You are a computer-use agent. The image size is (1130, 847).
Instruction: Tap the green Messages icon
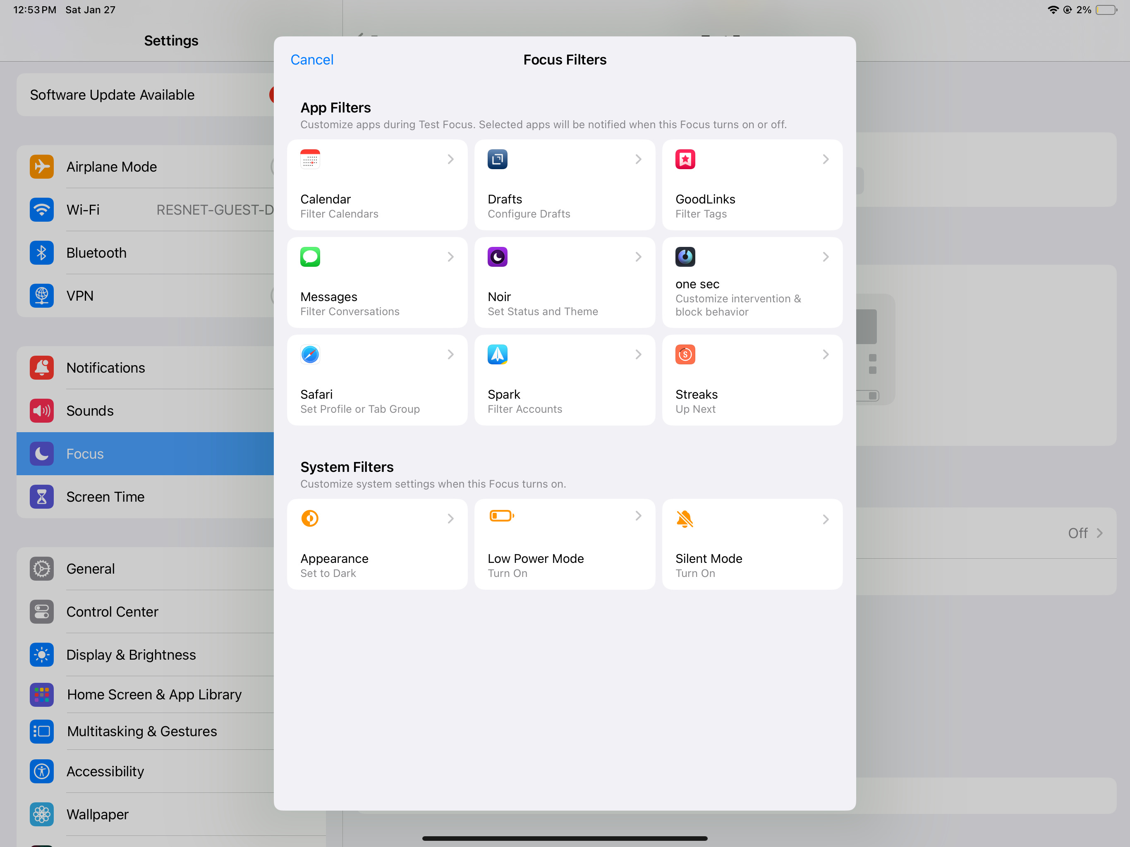310,257
